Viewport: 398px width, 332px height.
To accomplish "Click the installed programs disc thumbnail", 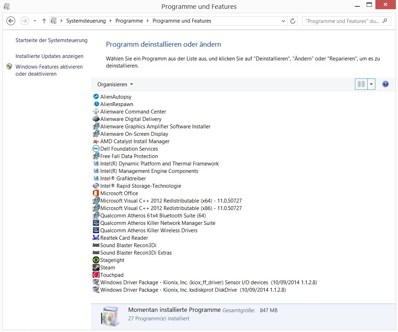I will pos(110,316).
